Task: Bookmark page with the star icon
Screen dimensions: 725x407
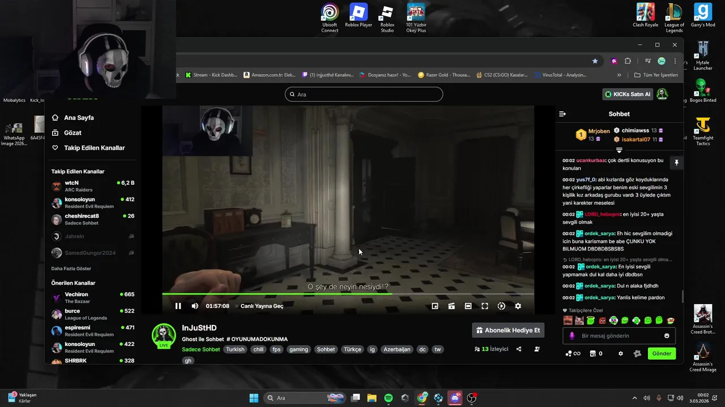Action: (x=595, y=61)
